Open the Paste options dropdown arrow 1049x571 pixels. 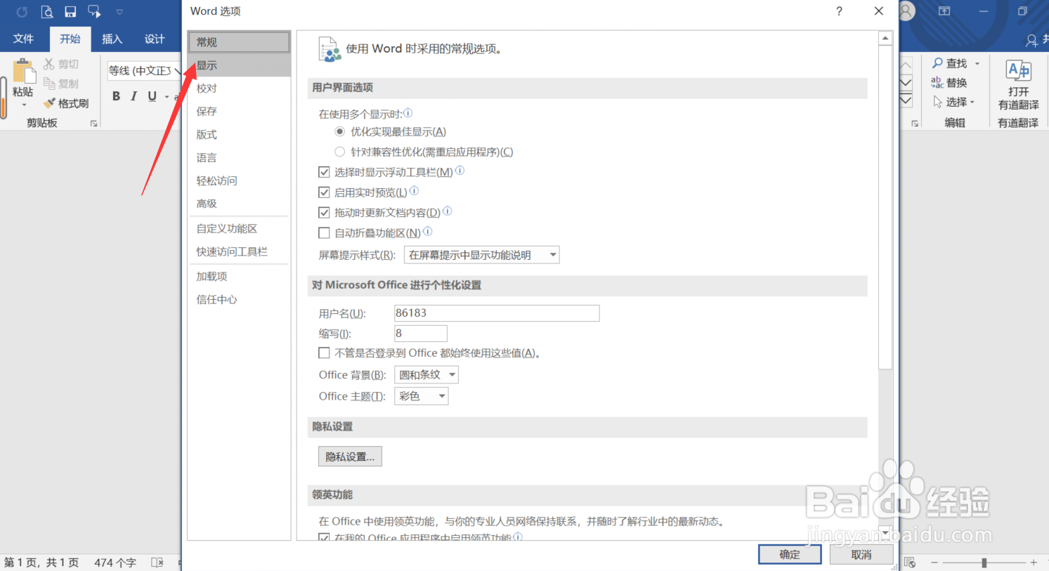pyautogui.click(x=23, y=105)
